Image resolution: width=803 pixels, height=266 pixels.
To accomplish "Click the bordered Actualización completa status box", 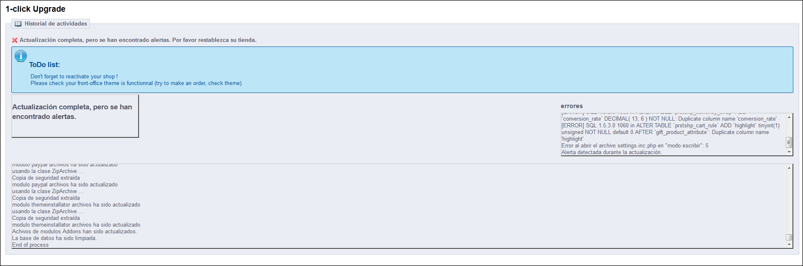I will tap(75, 116).
